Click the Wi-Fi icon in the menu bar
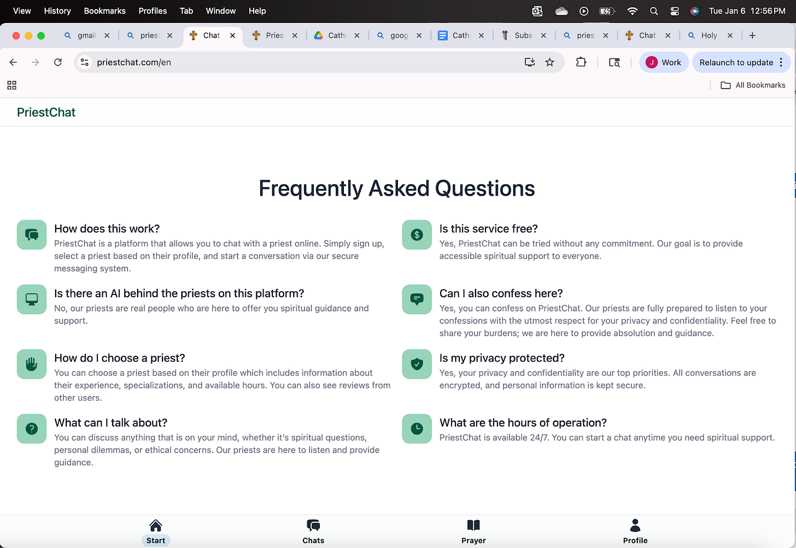 coord(632,11)
